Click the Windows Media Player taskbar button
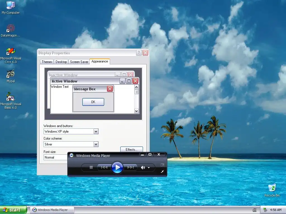Screen dimensions: 286x214 (52, 210)
